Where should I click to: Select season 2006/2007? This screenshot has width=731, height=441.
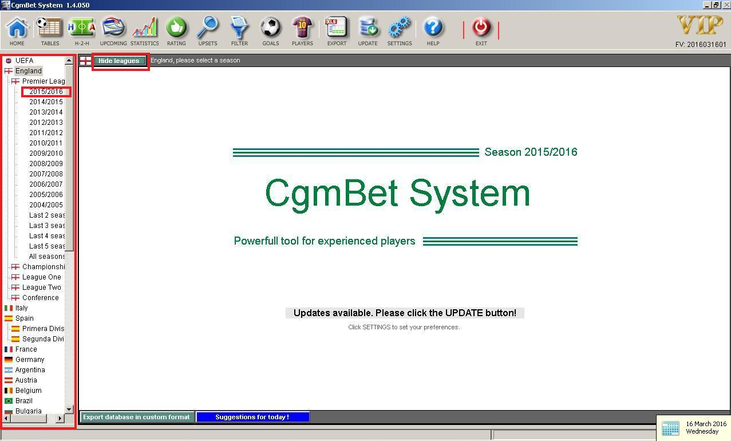pyautogui.click(x=46, y=184)
